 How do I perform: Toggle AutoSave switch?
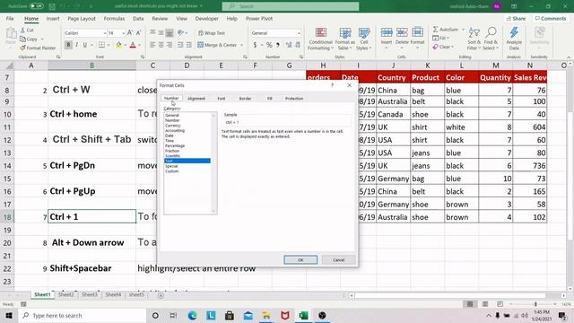[36, 6]
